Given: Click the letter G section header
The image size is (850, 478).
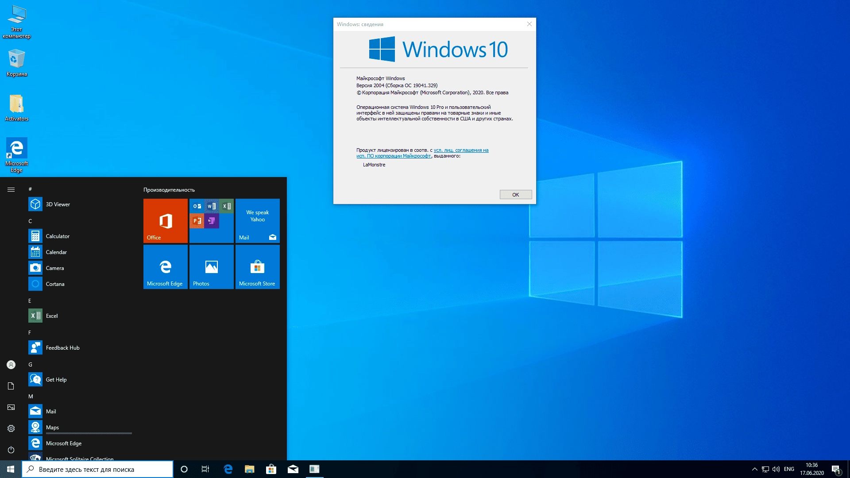Looking at the screenshot, I should 30,364.
